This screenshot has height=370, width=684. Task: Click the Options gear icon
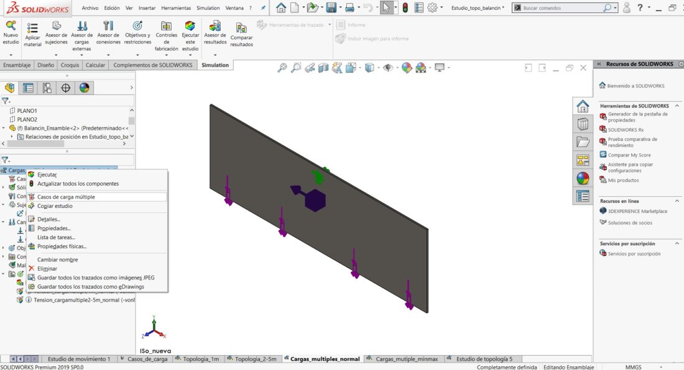tap(432, 7)
